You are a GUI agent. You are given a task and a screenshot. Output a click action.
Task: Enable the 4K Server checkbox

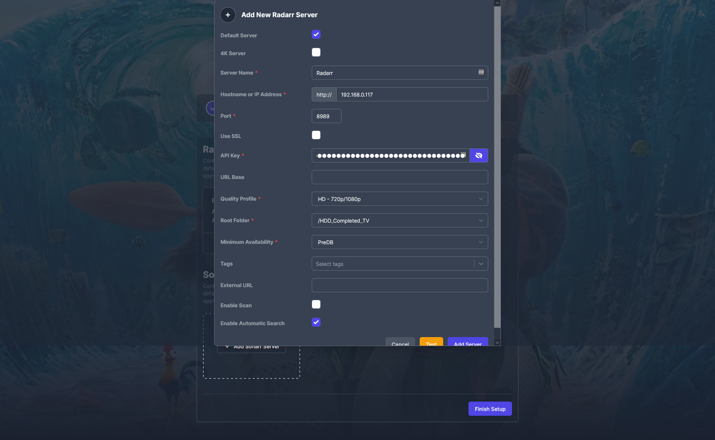(x=316, y=52)
